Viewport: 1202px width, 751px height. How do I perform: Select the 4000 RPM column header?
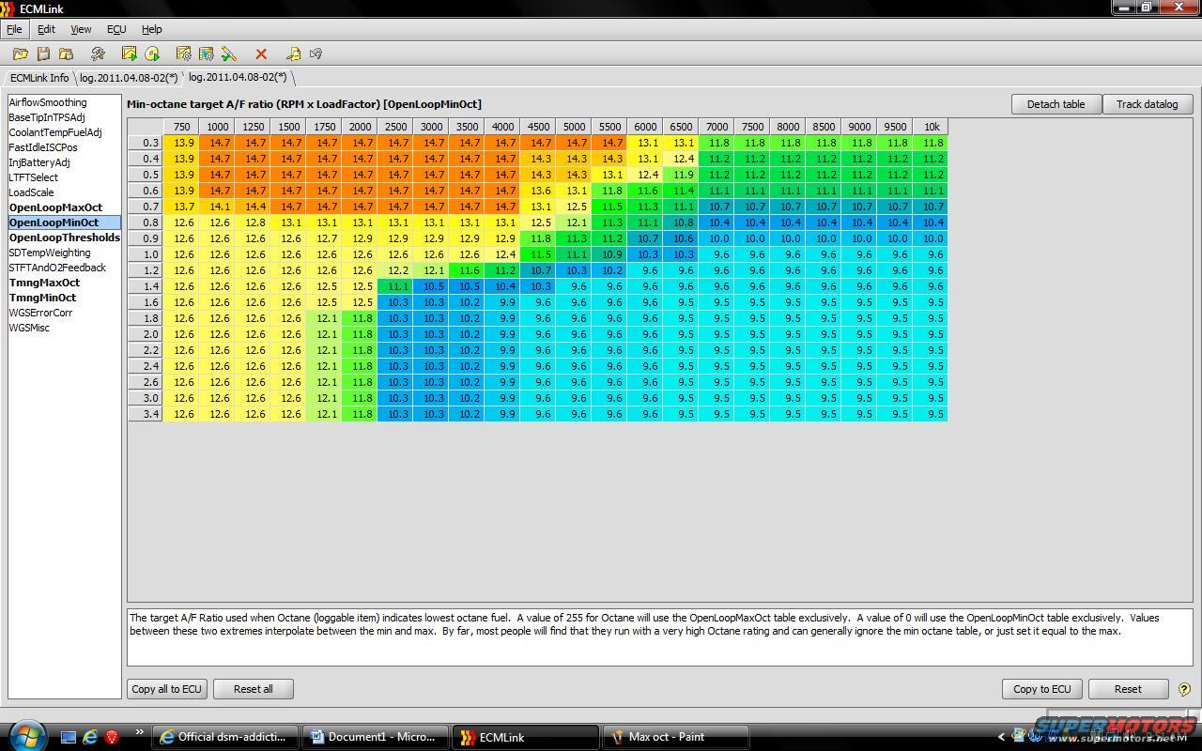point(502,127)
